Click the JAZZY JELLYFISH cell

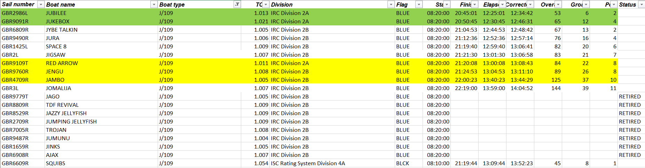tap(101, 113)
